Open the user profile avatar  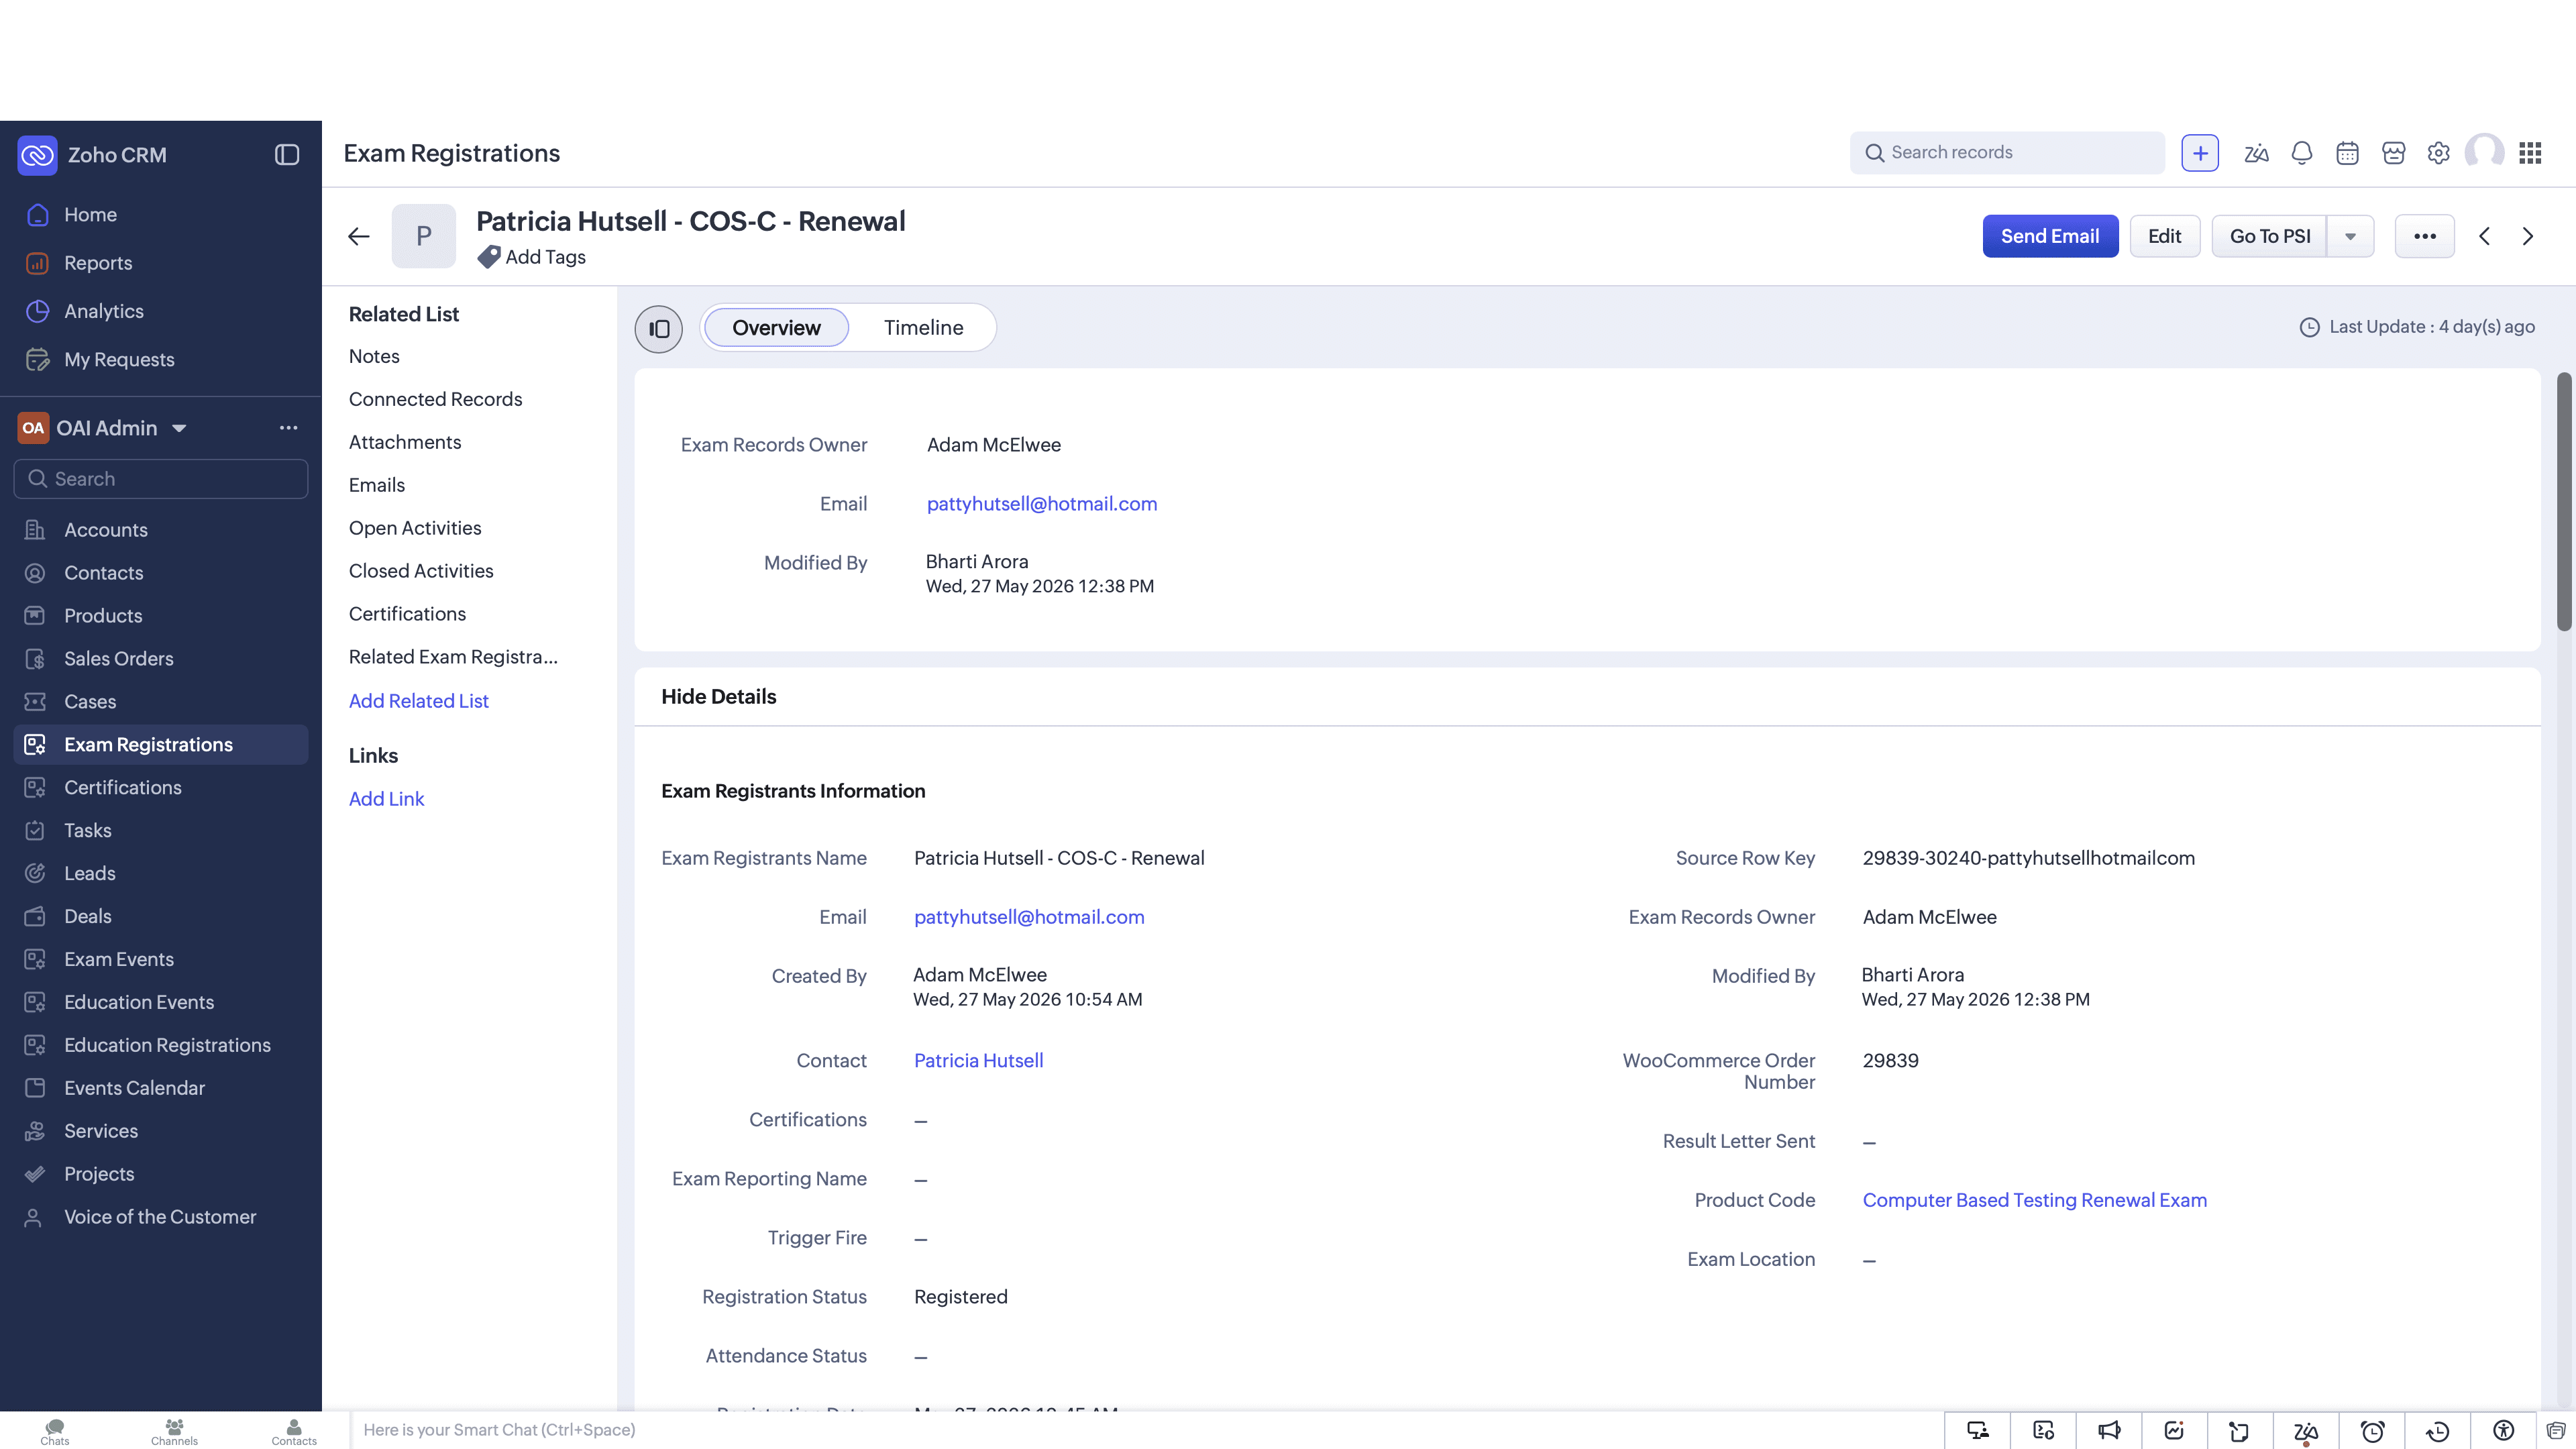coord(2485,153)
